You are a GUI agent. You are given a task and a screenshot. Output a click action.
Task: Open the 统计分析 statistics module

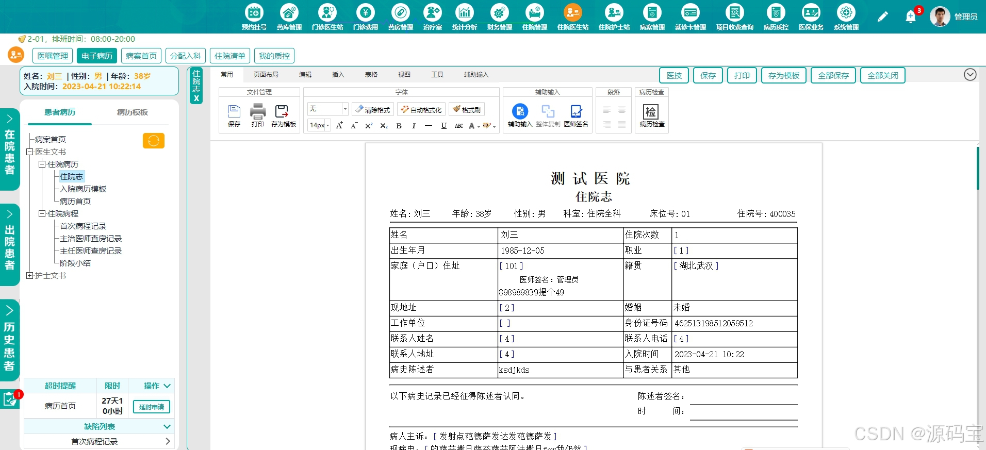464,17
